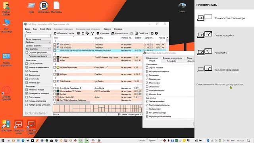Image resolution: width=254 pixels, height=143 pixels.
Task: Click the Удалить тихо quiet uninstall button
Action: pos(119,33)
